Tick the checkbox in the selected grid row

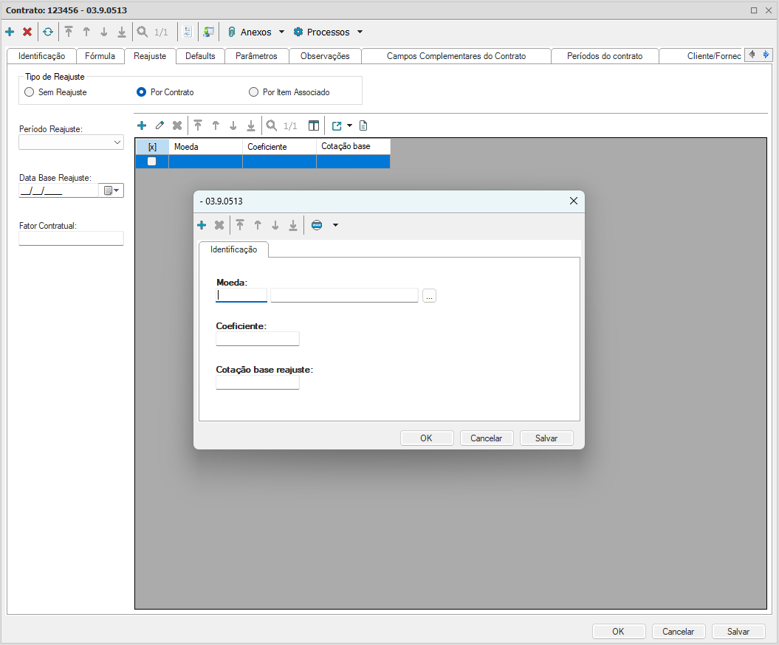(152, 162)
